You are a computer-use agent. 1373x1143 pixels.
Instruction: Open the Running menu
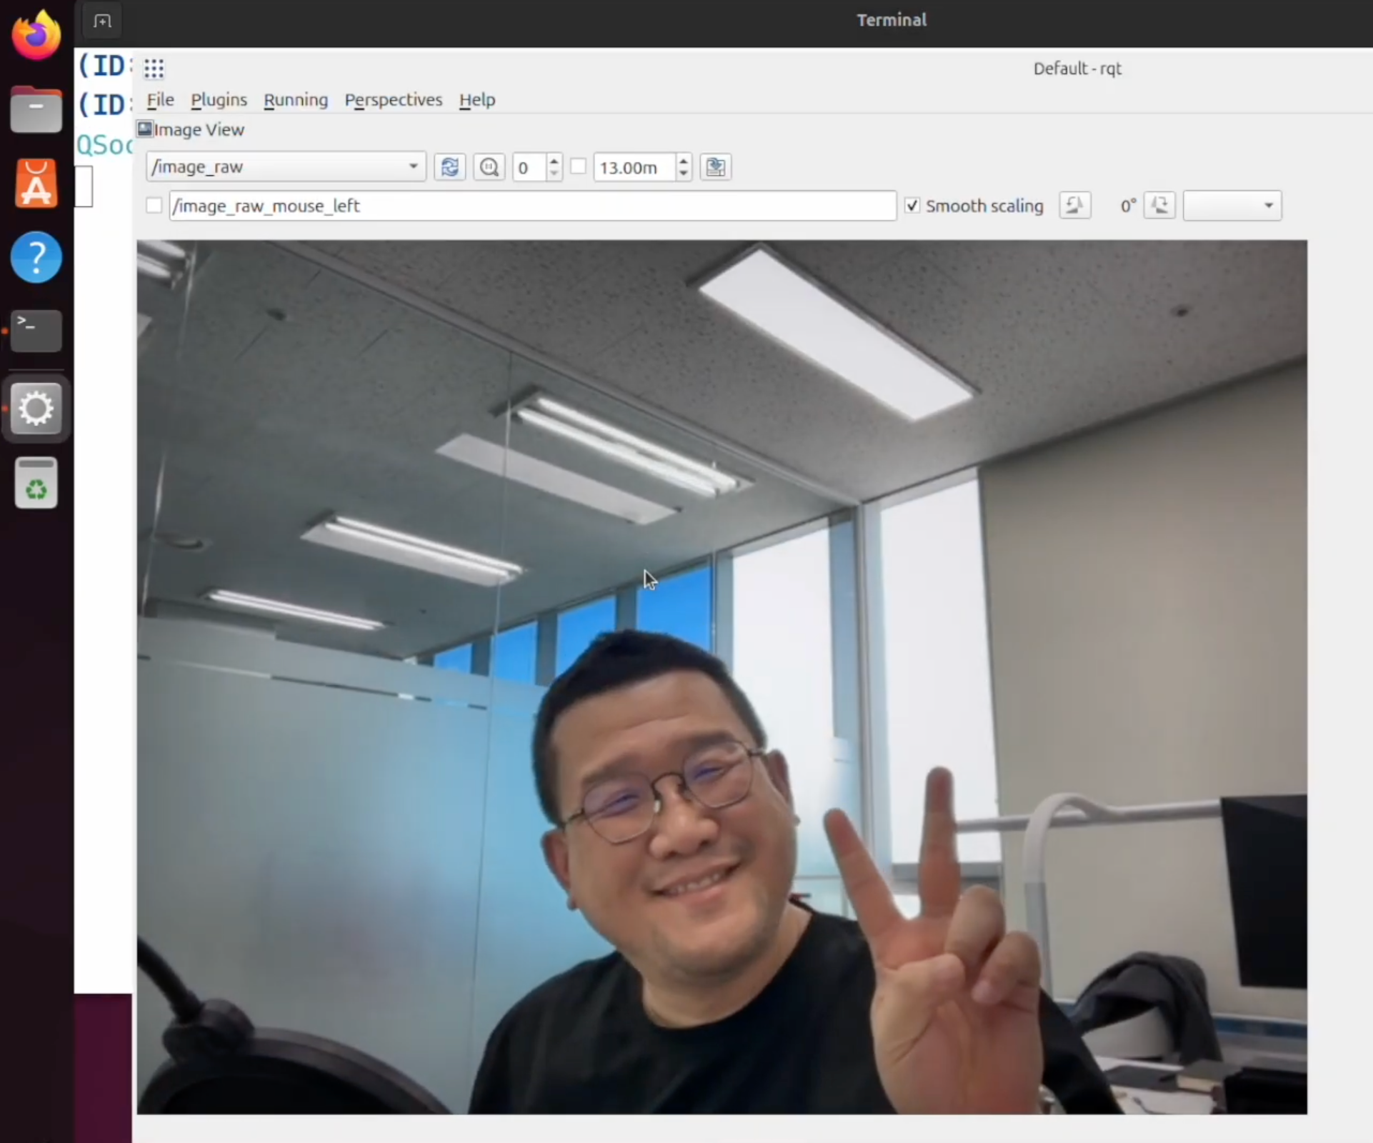pyautogui.click(x=296, y=100)
